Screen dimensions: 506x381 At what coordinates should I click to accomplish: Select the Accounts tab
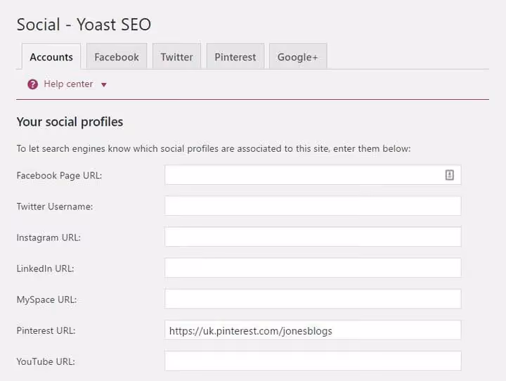pos(51,57)
